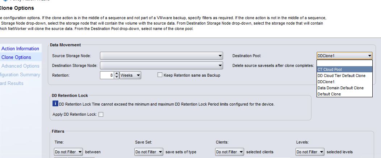Enable Keep Retention same as Backup
This screenshot has width=381, height=158.
[160, 75]
